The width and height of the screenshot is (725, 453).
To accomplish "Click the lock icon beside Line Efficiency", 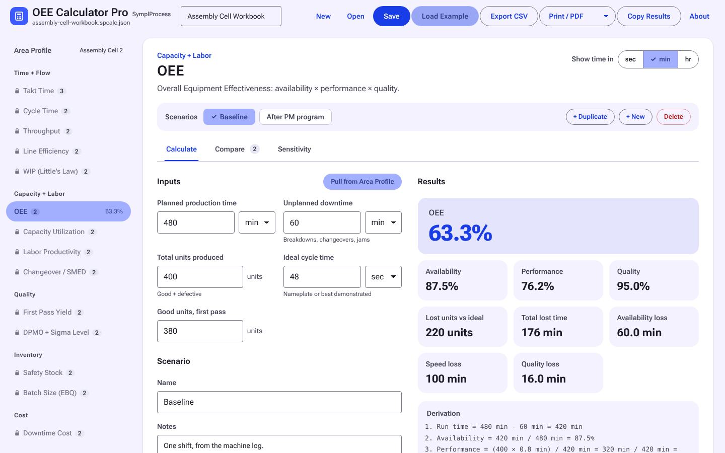I will point(17,152).
